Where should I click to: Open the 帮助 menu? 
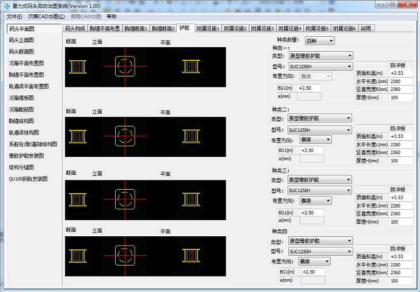click(x=112, y=17)
